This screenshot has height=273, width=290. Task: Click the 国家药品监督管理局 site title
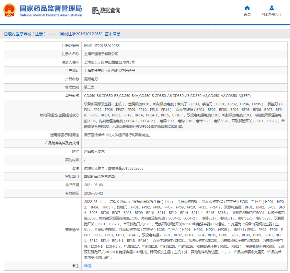pyautogui.click(x=51, y=9)
